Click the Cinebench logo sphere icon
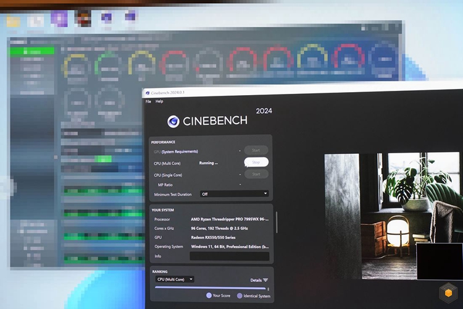The width and height of the screenshot is (463, 309). (x=173, y=122)
